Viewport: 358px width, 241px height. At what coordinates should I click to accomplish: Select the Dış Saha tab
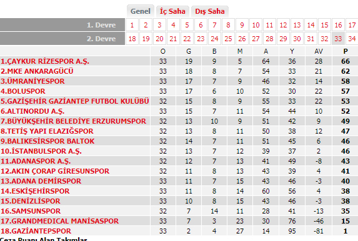[x=209, y=11]
